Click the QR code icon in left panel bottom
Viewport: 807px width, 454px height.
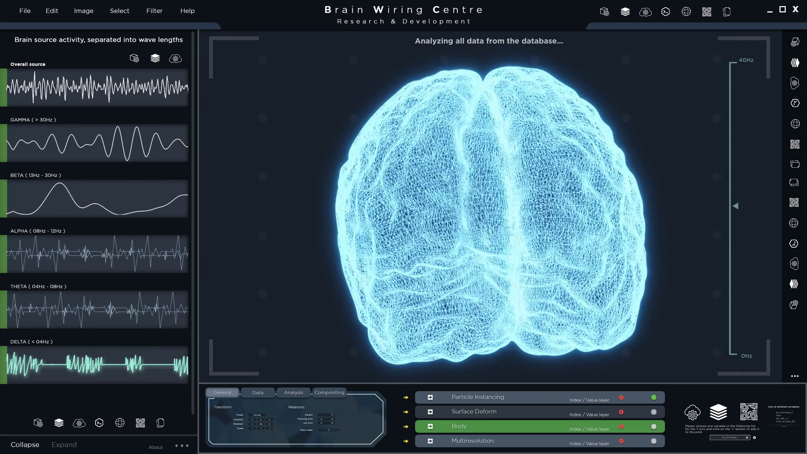(x=140, y=423)
